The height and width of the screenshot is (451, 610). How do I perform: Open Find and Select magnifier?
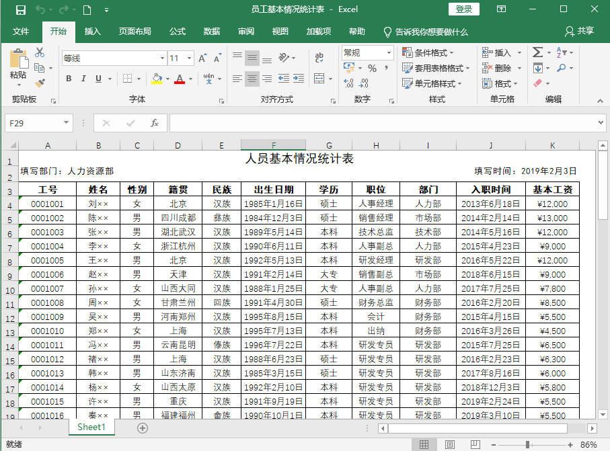[x=562, y=68]
